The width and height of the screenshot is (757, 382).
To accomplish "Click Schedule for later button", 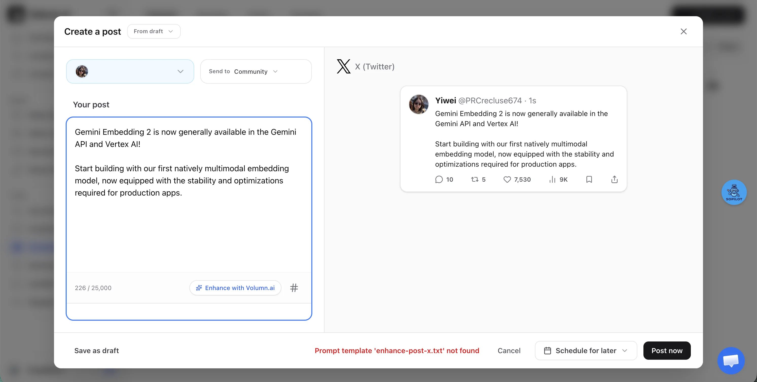I will pyautogui.click(x=586, y=351).
